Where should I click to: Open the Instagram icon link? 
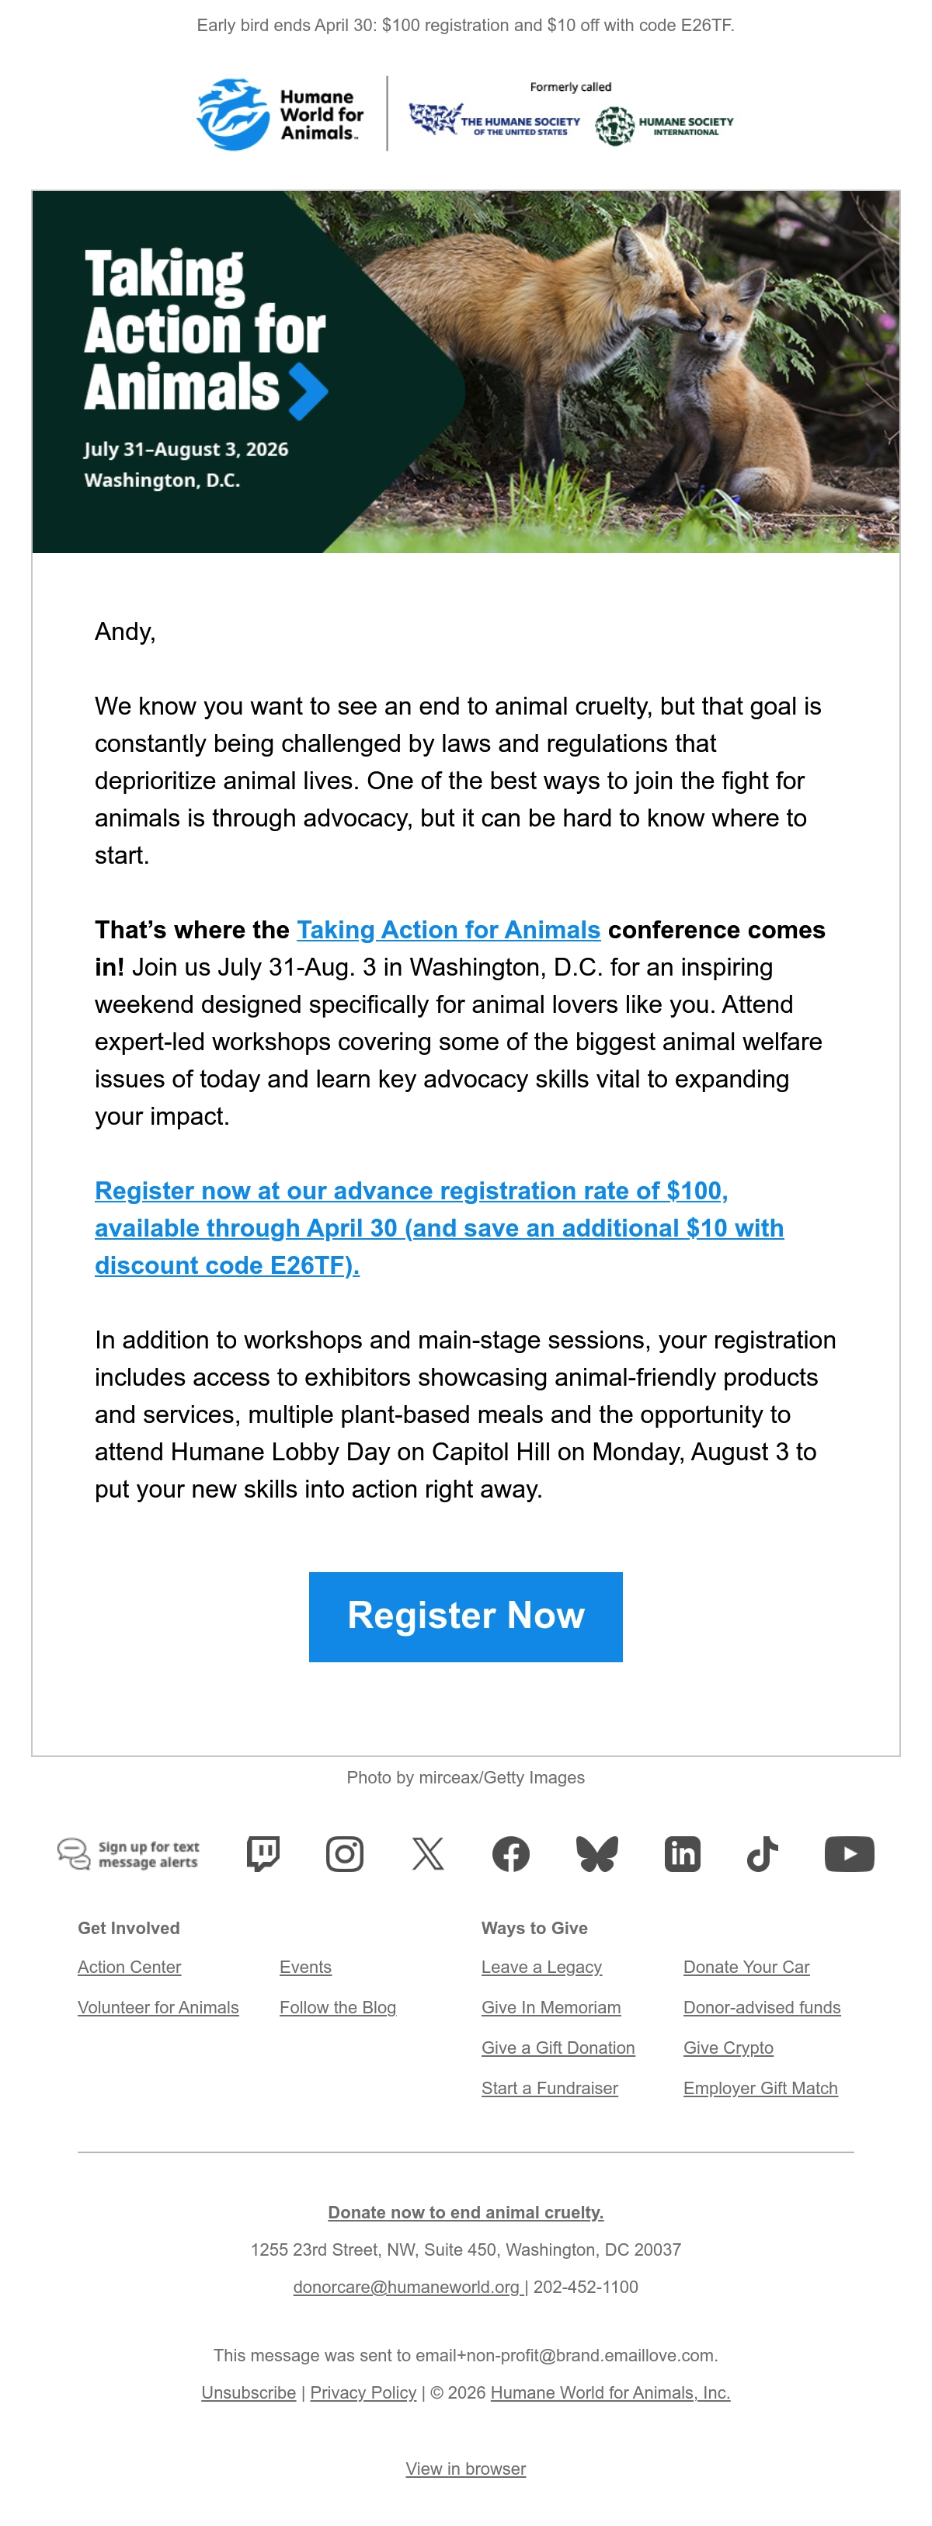345,1853
